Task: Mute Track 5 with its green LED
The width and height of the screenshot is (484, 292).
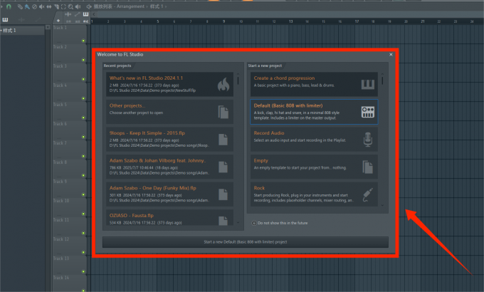Action: point(83,118)
